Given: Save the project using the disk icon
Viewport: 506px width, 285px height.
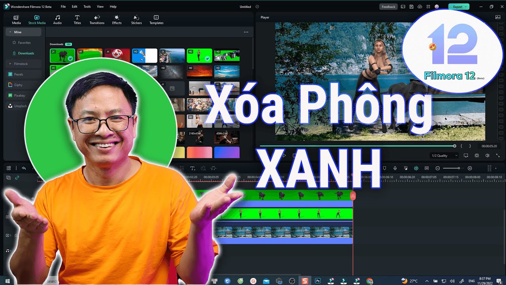Looking at the screenshot, I should coord(412,7).
